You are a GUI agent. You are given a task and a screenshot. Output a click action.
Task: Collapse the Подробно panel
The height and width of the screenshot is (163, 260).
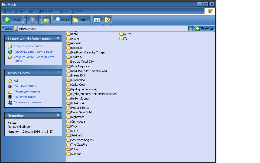pos(58,115)
